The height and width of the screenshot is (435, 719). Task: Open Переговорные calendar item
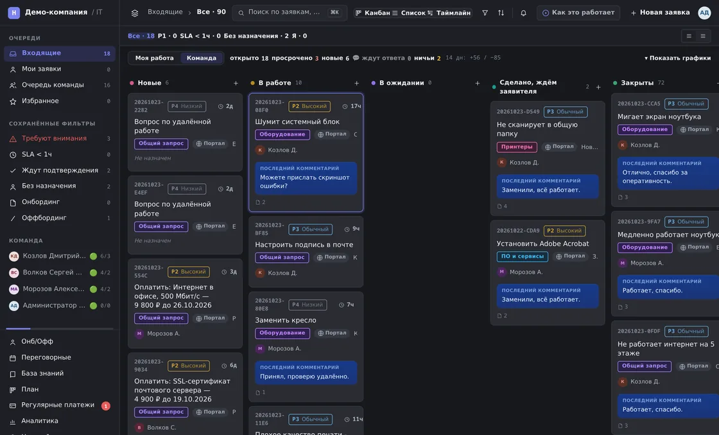[60, 357]
